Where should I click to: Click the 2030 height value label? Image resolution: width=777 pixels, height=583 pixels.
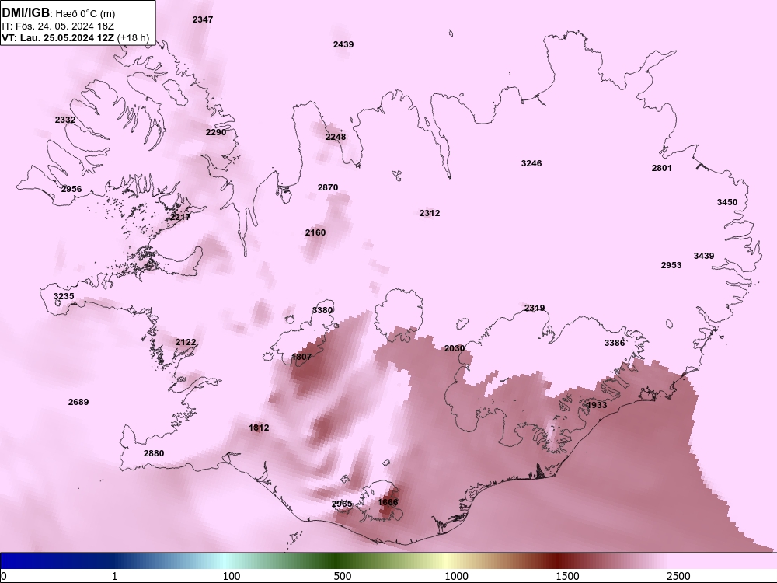pyautogui.click(x=455, y=348)
